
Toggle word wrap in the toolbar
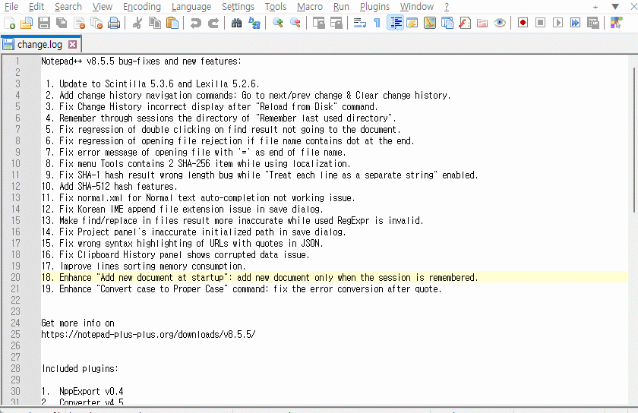click(360, 24)
